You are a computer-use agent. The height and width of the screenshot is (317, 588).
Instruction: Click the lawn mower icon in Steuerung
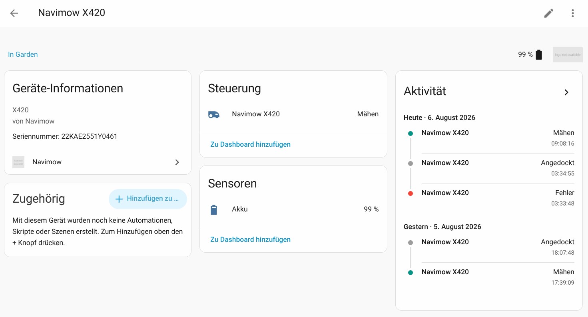214,114
